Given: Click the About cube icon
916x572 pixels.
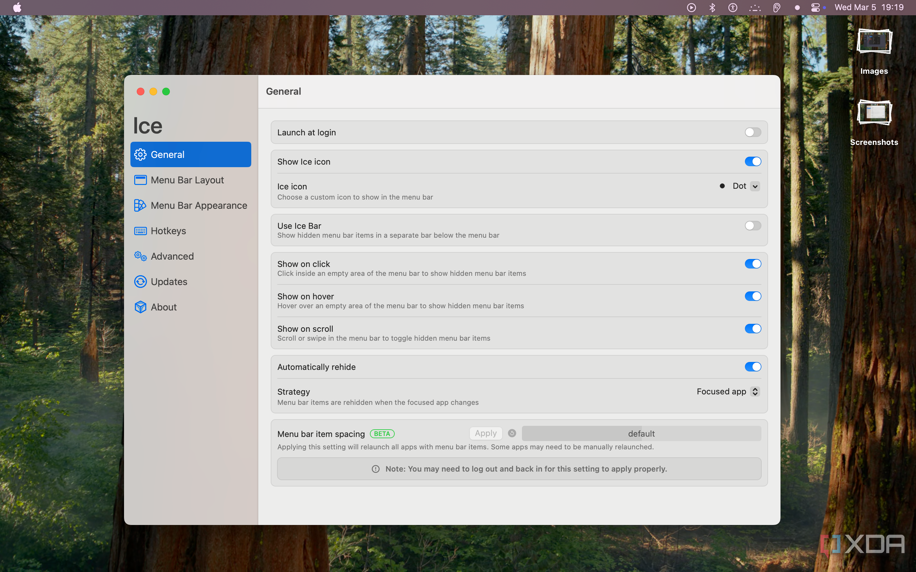Looking at the screenshot, I should tap(141, 307).
